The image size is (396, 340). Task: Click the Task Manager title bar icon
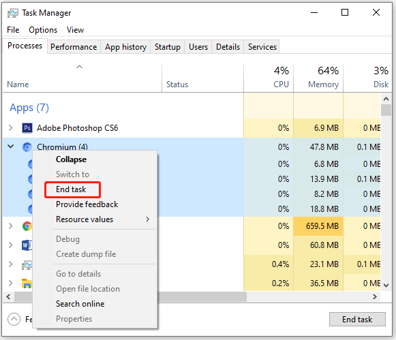click(x=13, y=13)
